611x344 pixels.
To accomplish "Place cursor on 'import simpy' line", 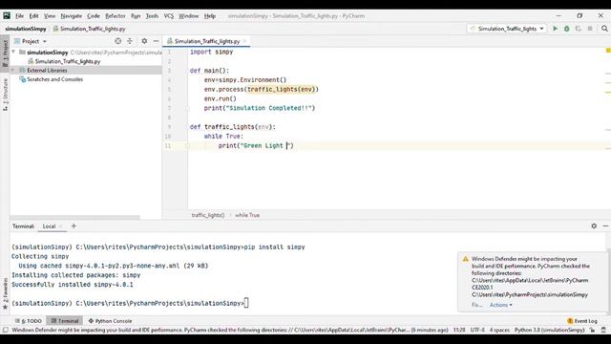I will coord(211,52).
